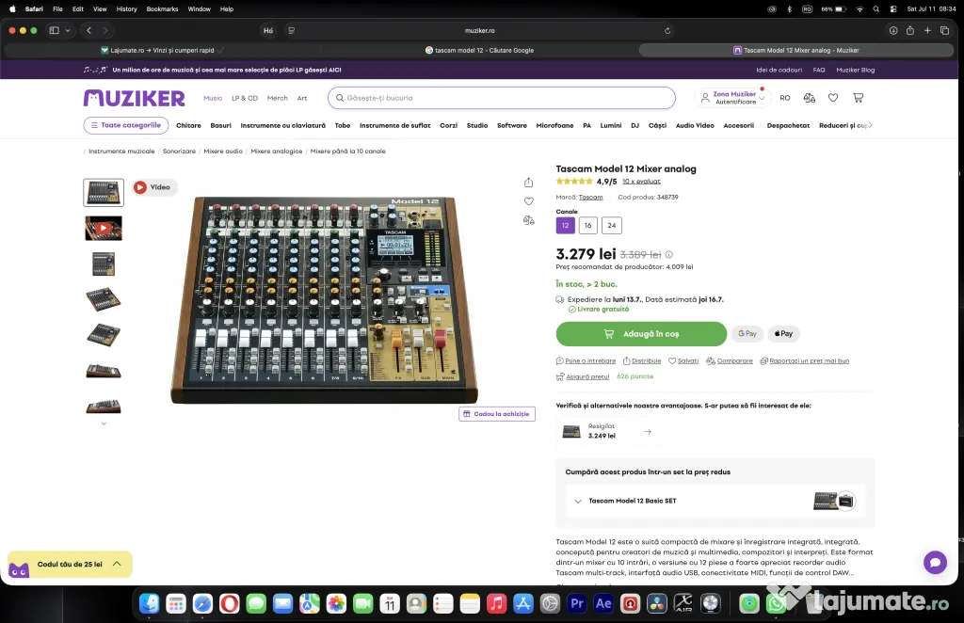Play the product Video button

tap(155, 187)
